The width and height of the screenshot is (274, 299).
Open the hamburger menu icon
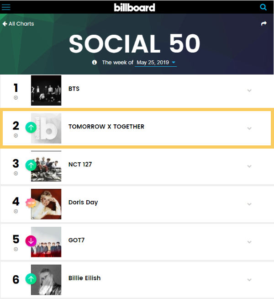point(6,7)
